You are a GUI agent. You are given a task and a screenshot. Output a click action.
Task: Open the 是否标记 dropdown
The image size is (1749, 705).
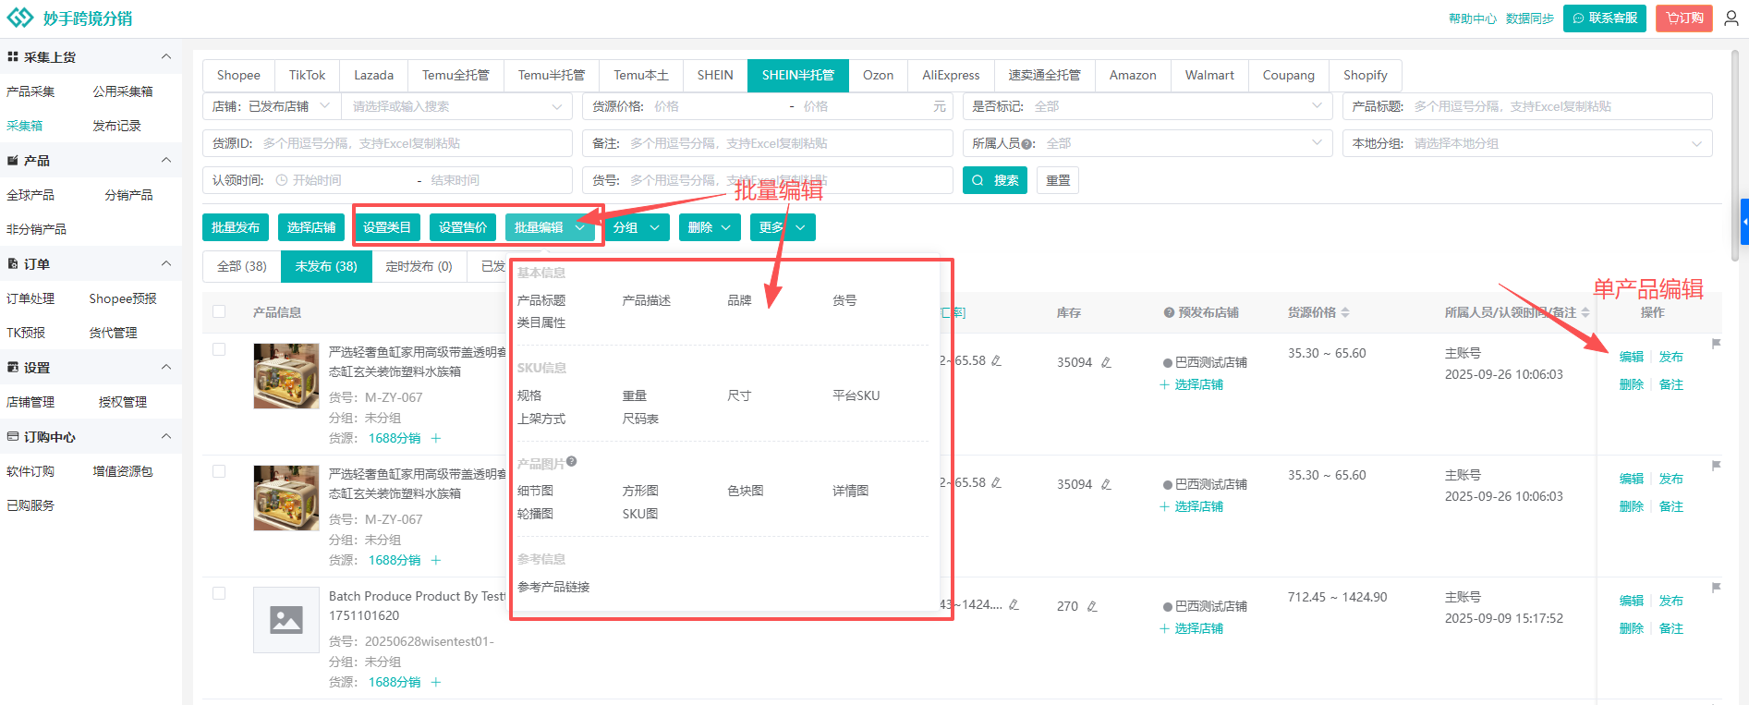[1147, 106]
